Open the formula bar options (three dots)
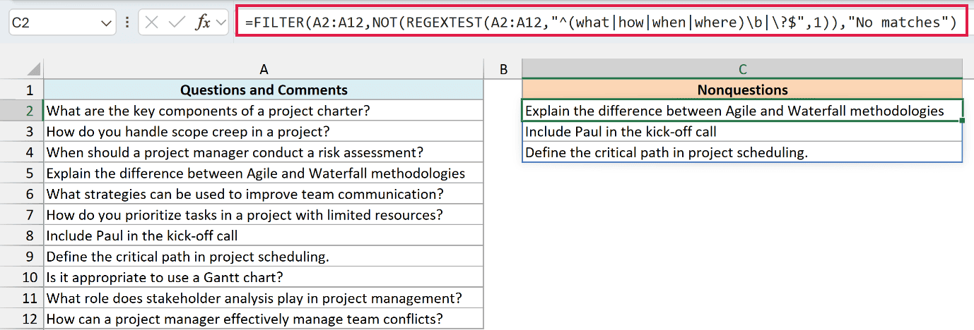 tap(127, 23)
